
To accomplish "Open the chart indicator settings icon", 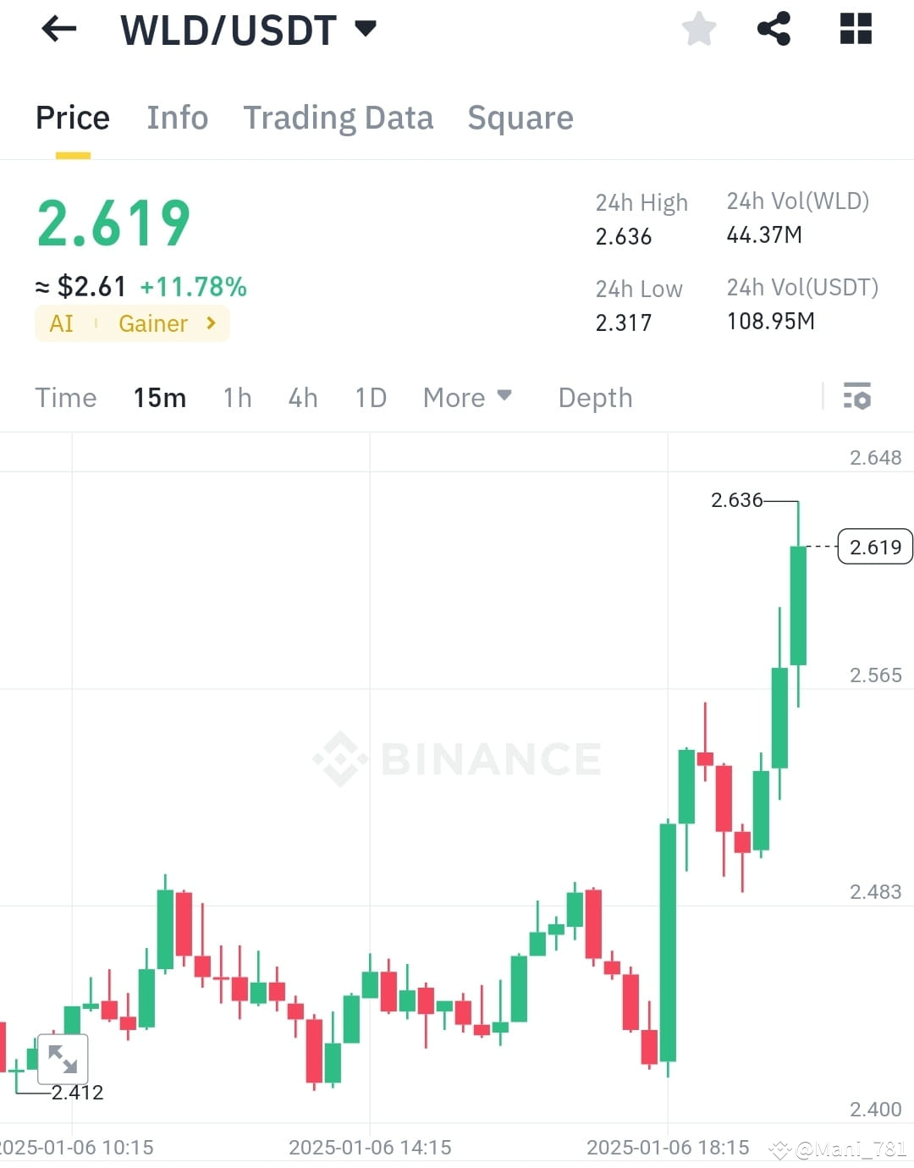I will click(x=857, y=396).
